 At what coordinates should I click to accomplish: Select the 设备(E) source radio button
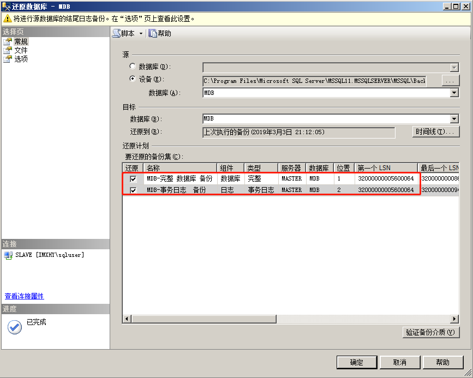click(x=133, y=79)
